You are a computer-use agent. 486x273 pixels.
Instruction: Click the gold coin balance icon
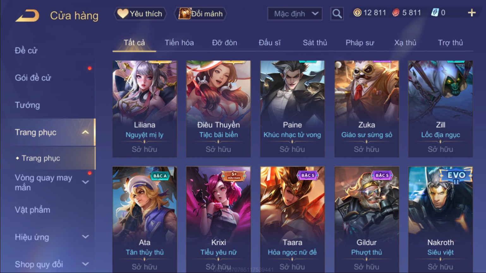tap(357, 13)
